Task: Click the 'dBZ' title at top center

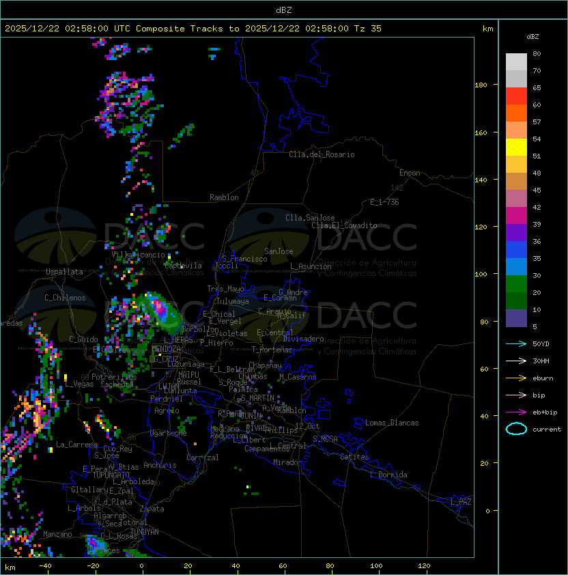Action: (x=284, y=10)
